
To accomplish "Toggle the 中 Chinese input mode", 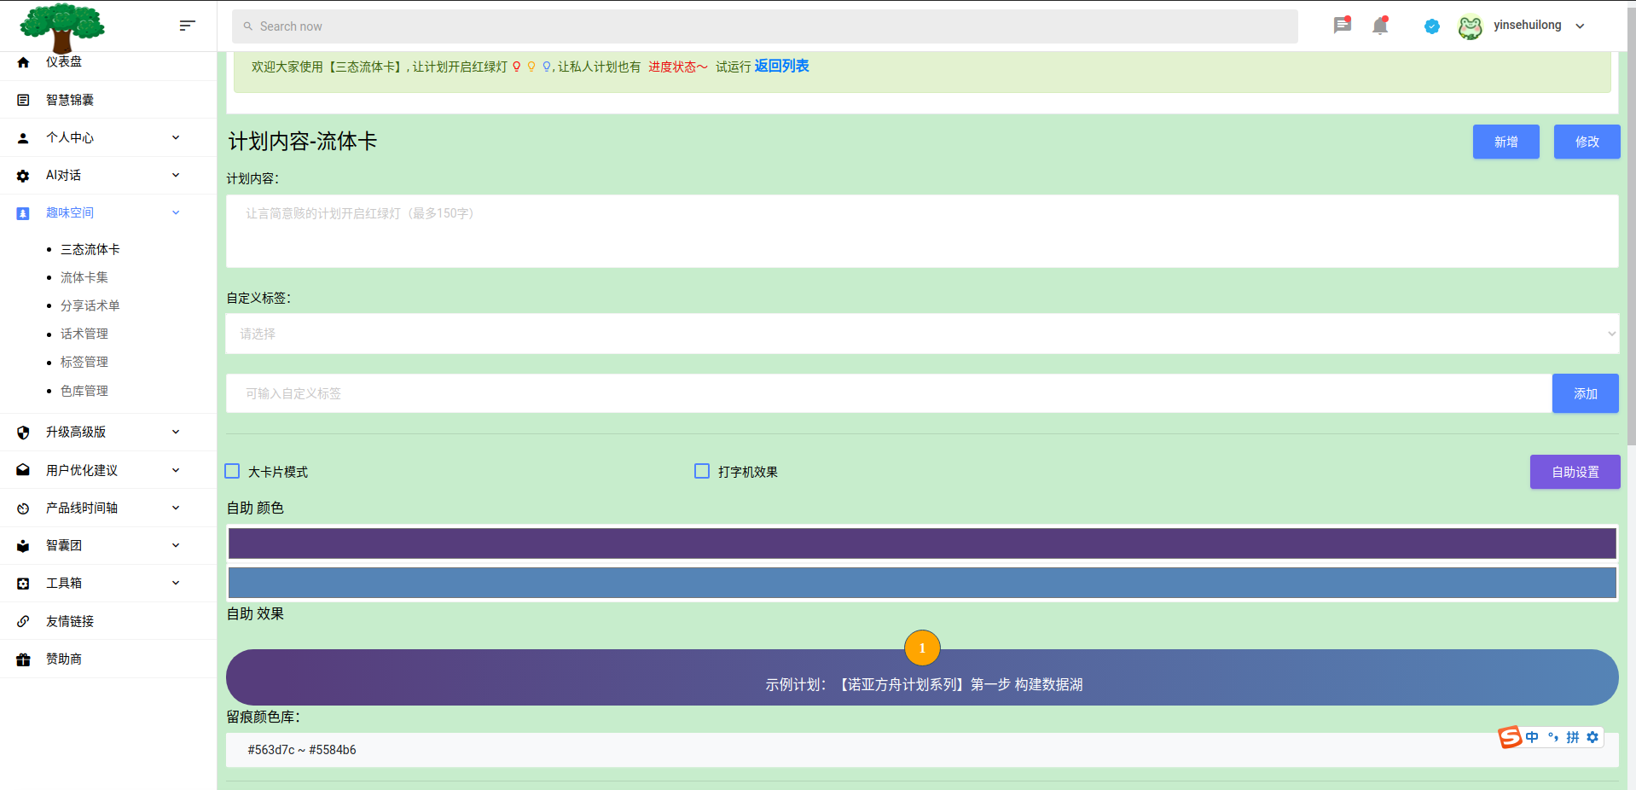I will 1533,737.
